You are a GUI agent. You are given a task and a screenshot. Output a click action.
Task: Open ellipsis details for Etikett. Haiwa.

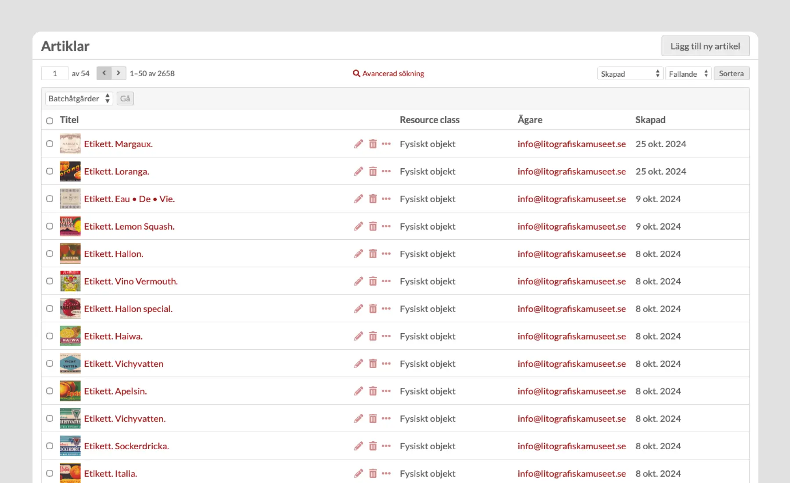coord(386,336)
